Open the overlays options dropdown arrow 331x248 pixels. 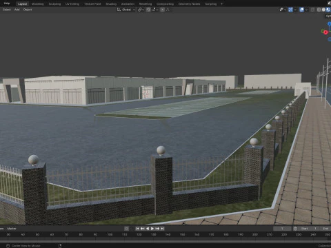pyautogui.click(x=306, y=10)
